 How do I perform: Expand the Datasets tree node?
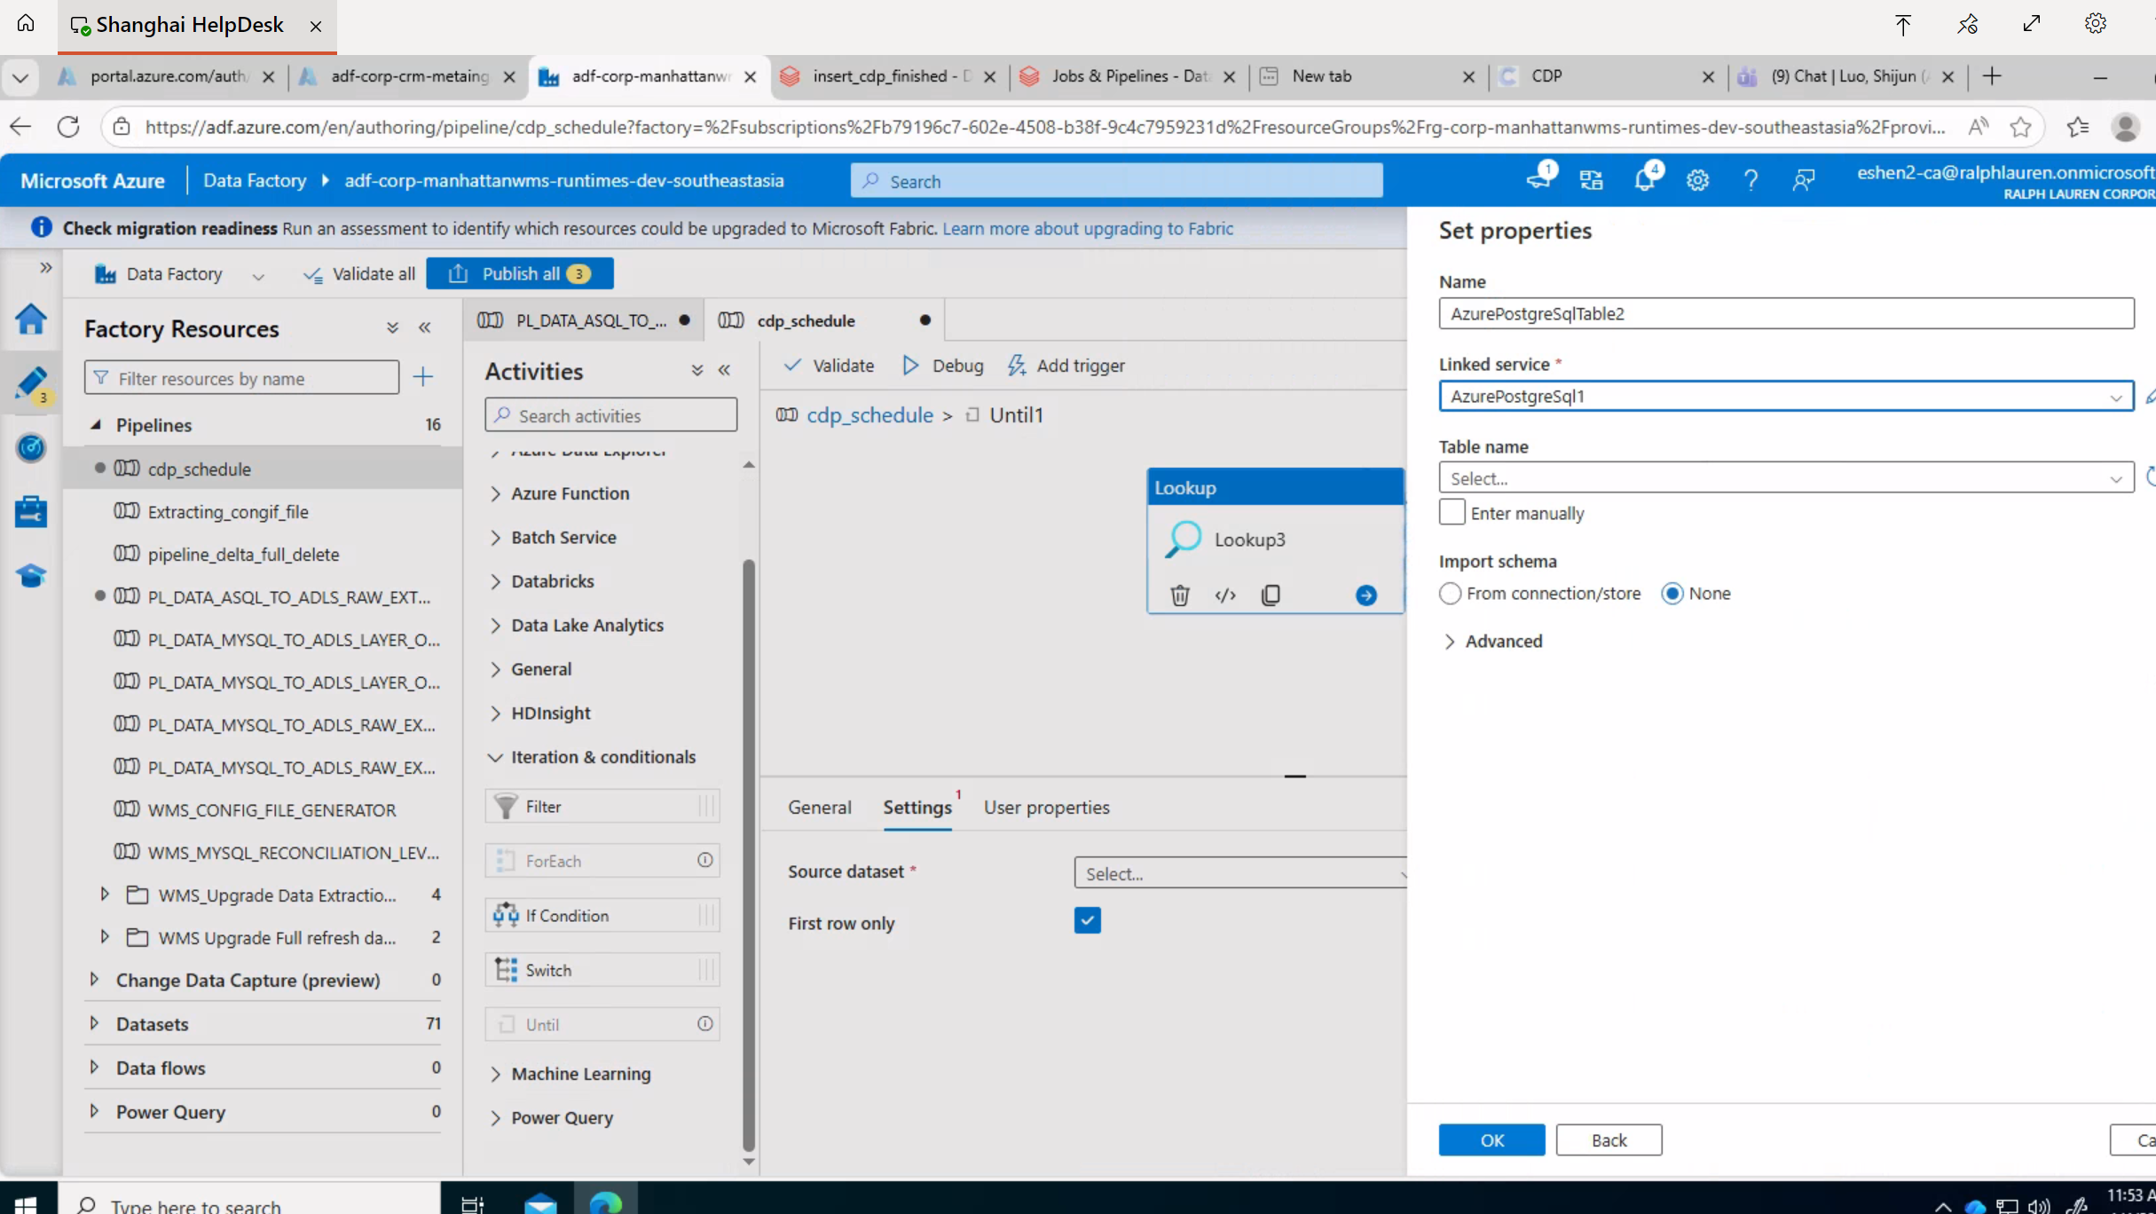tap(95, 1023)
